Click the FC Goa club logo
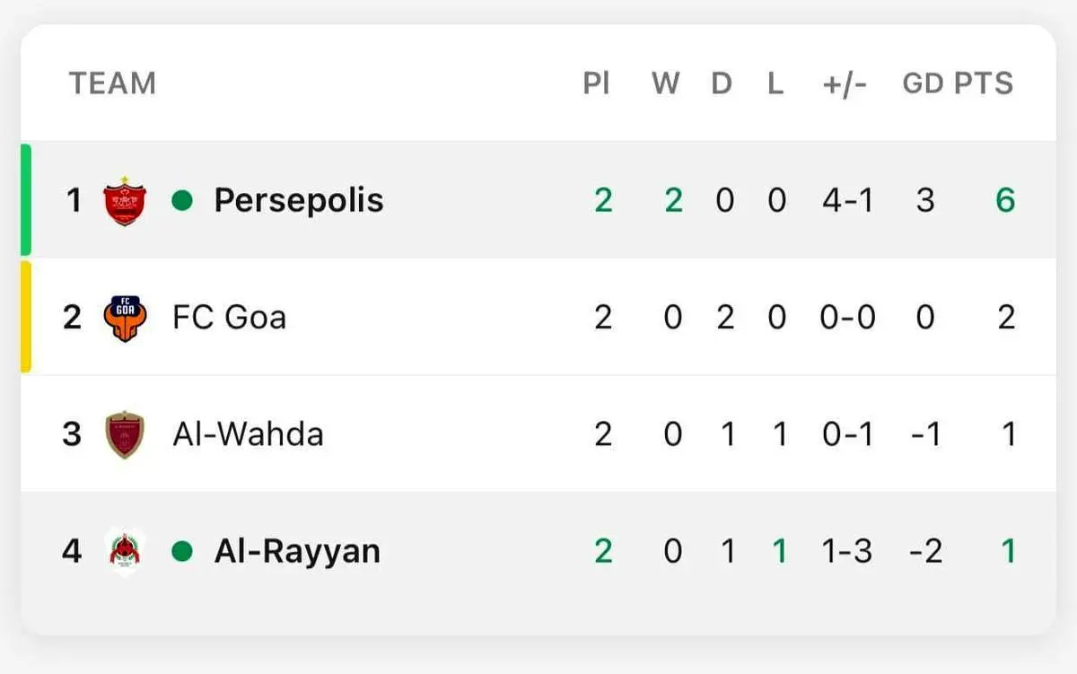The image size is (1077, 674). (x=125, y=318)
